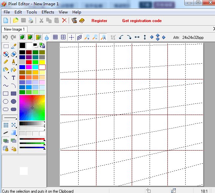Toggle the pixel grid display
The width and height of the screenshot is (215, 193).
click(55, 38)
